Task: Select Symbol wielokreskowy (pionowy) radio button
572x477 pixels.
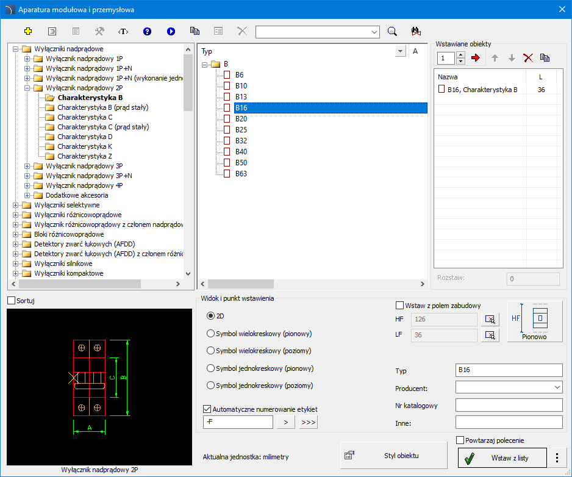Action: 211,334
